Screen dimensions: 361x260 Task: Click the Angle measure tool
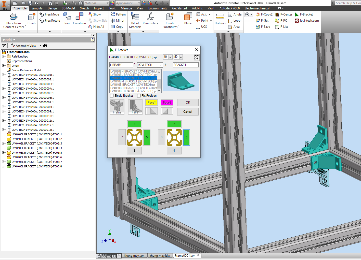(x=235, y=15)
